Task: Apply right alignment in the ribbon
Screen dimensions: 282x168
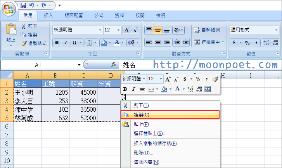Action: 167,42
